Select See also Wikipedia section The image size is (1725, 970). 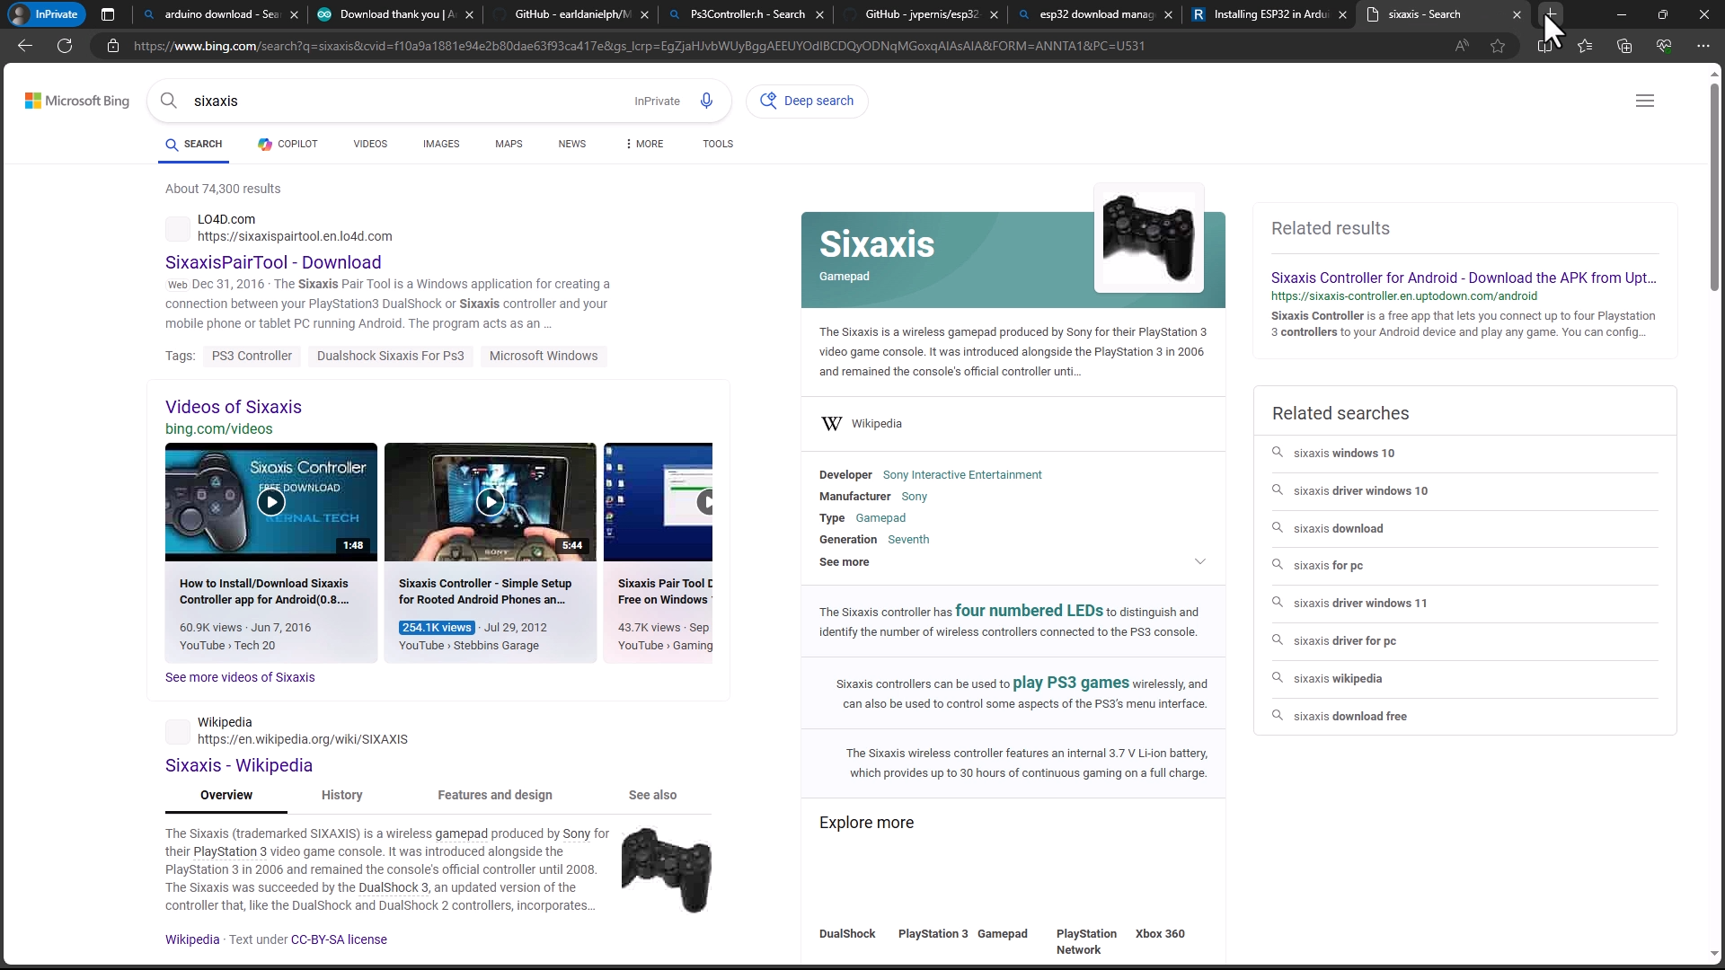click(x=653, y=796)
